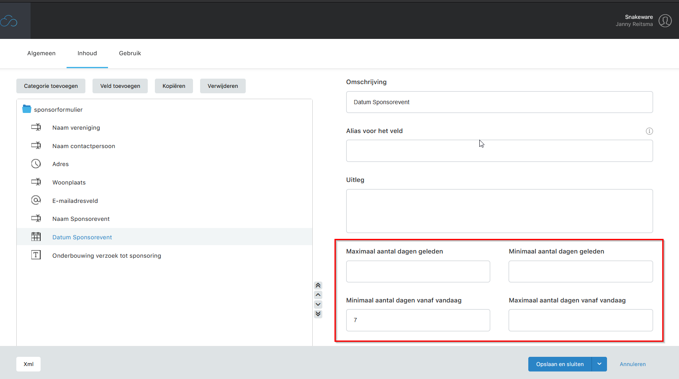Move selected field up one position
Screen dimensions: 679x379
tap(318, 295)
